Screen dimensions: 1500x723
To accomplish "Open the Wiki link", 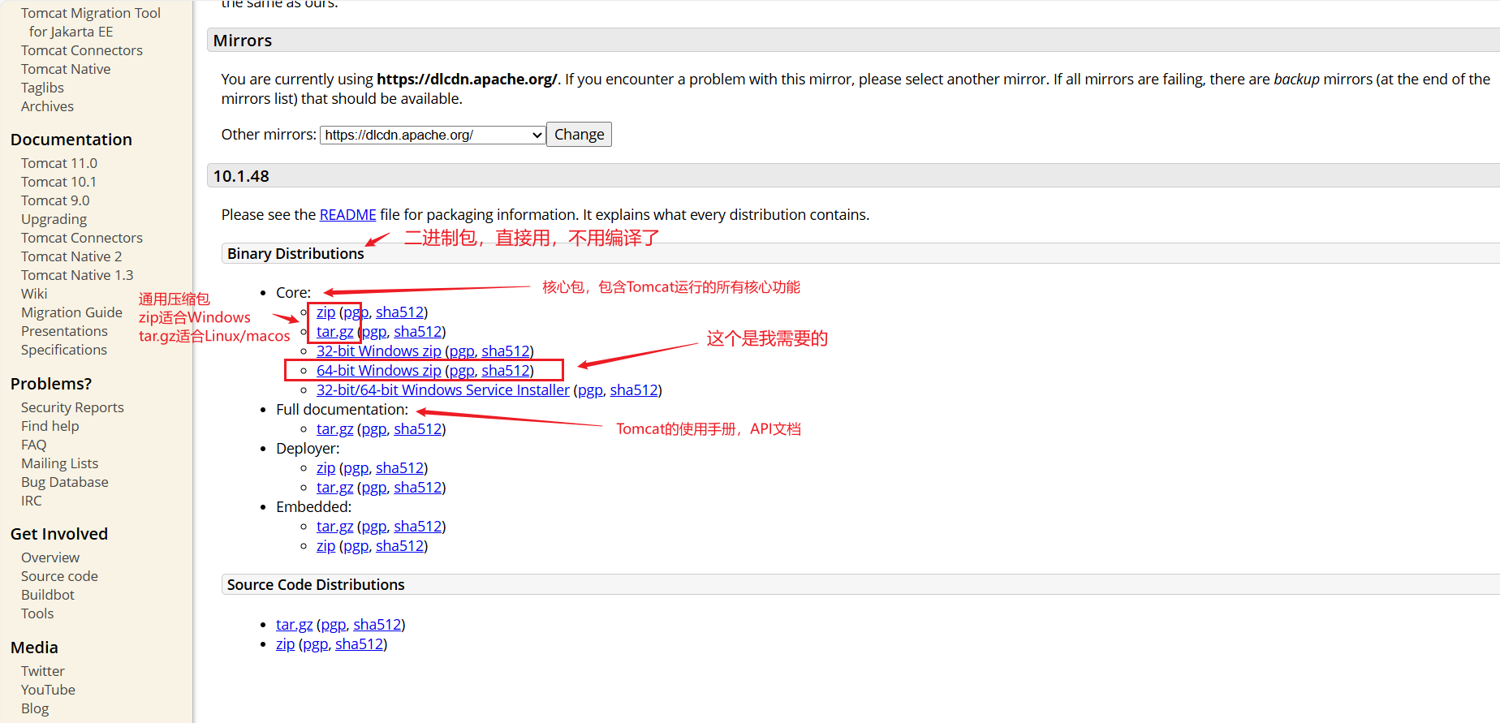I will [x=34, y=294].
